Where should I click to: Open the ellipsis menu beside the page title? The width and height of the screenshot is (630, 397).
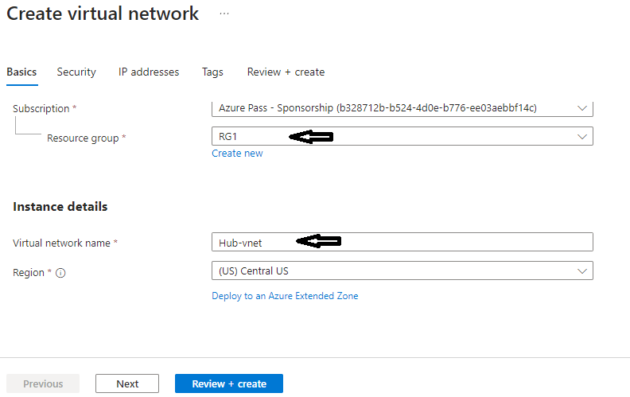point(224,14)
